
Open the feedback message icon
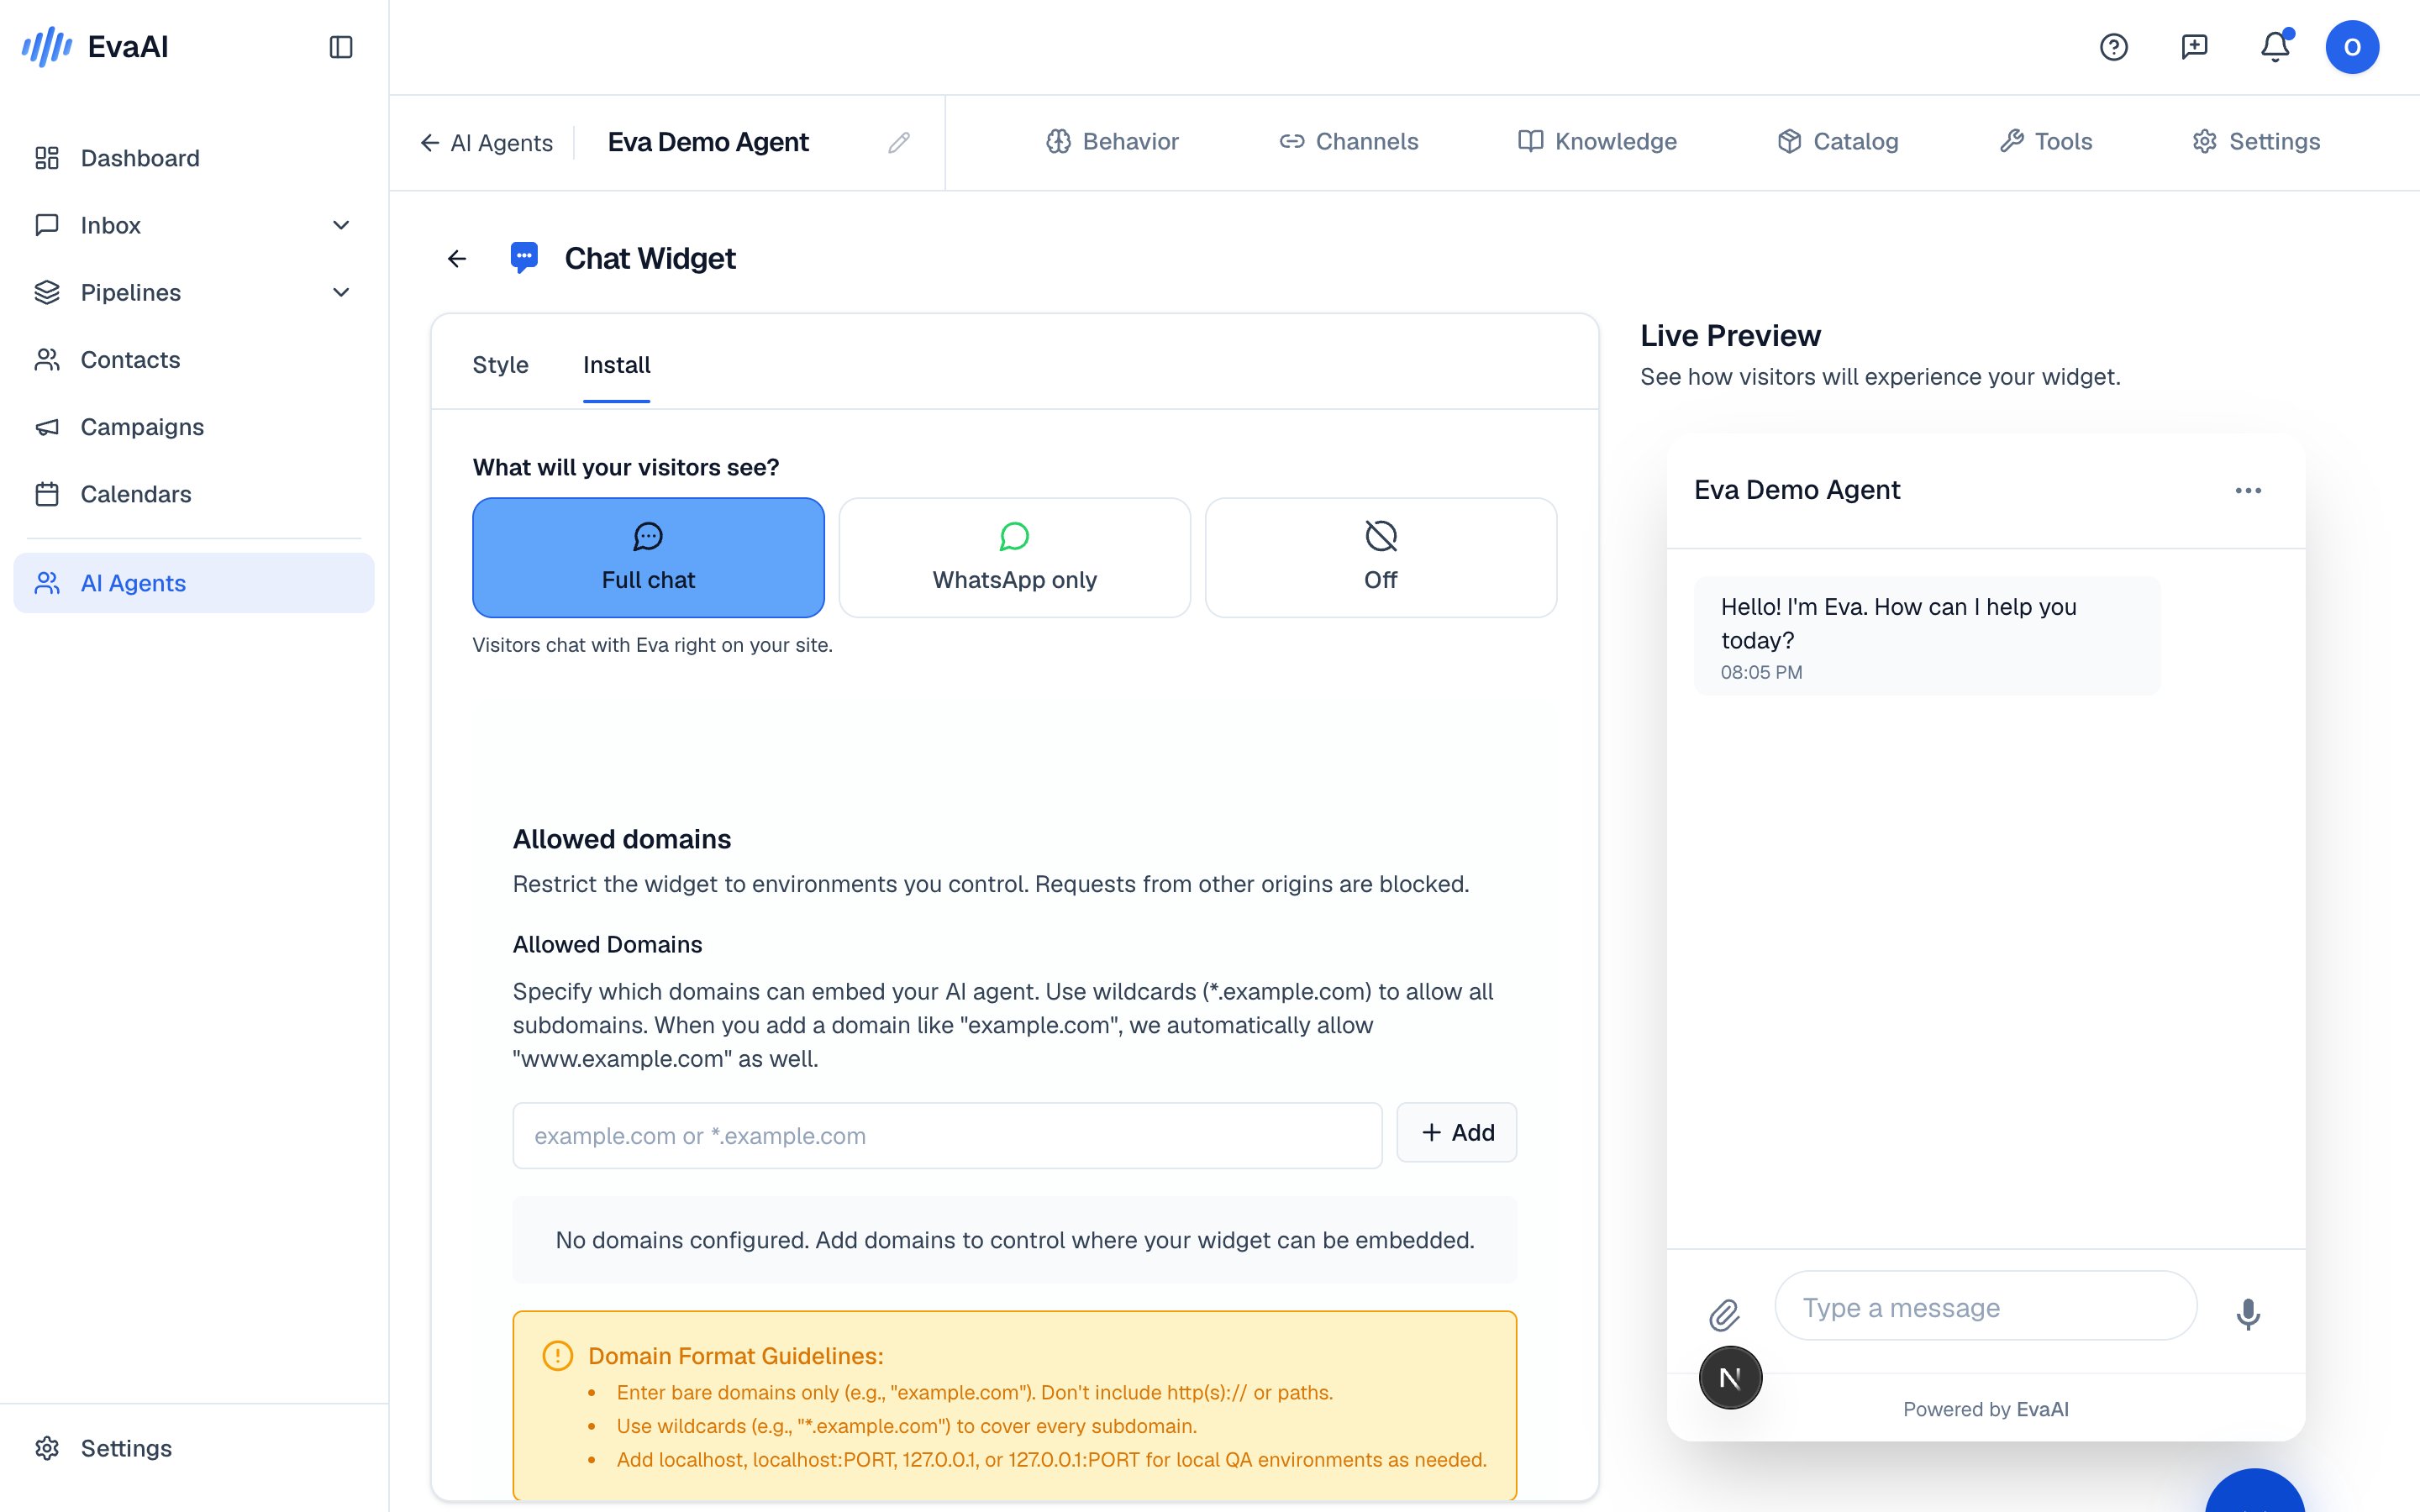tap(2194, 47)
